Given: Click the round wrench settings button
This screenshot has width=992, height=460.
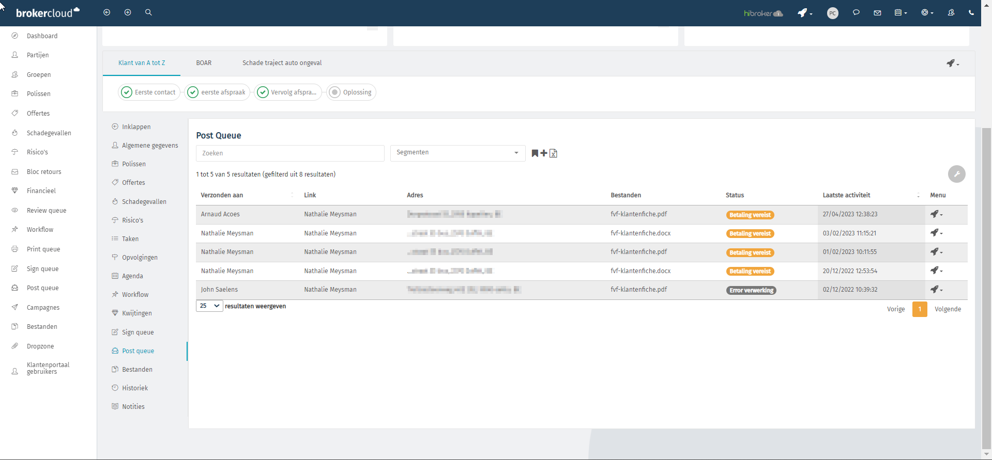Looking at the screenshot, I should 957,174.
